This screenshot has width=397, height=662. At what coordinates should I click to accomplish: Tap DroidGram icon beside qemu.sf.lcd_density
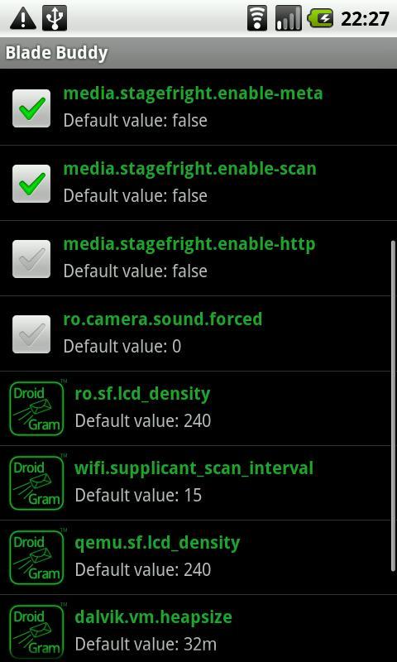point(36,557)
